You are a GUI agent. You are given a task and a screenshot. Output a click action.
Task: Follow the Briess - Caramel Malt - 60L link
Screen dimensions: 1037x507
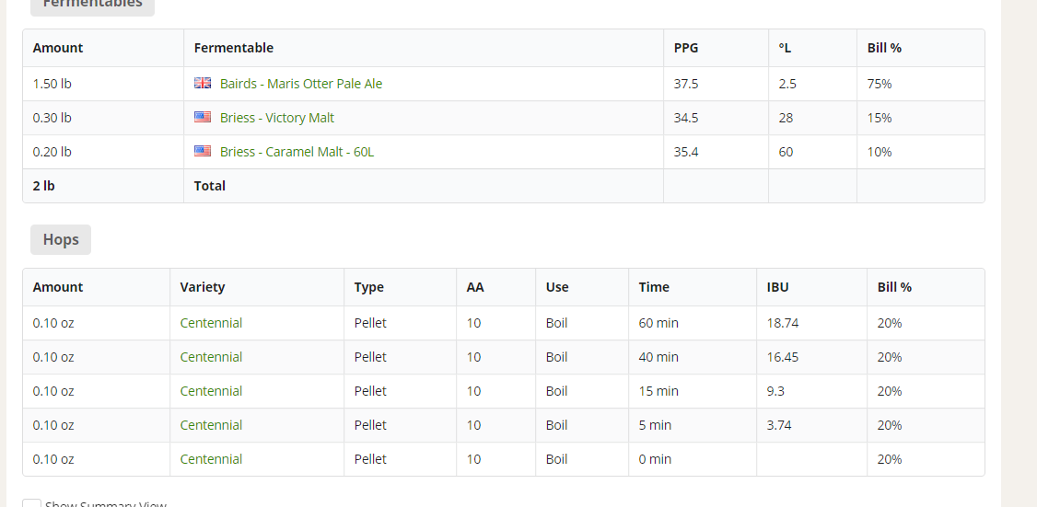coord(297,152)
